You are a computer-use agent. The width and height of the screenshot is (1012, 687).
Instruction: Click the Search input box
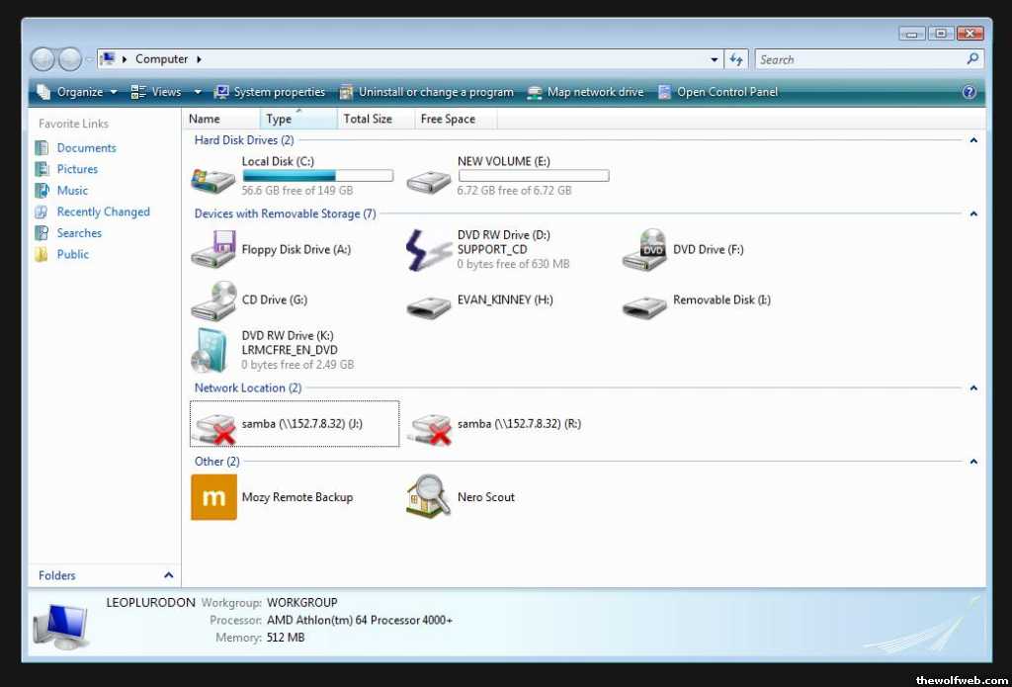pyautogui.click(x=858, y=59)
